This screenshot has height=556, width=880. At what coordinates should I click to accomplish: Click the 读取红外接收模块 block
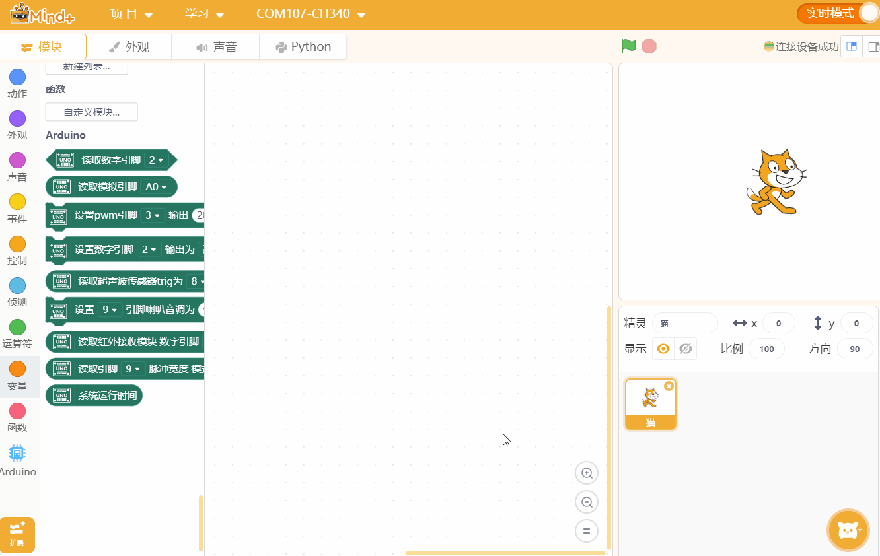pos(125,342)
